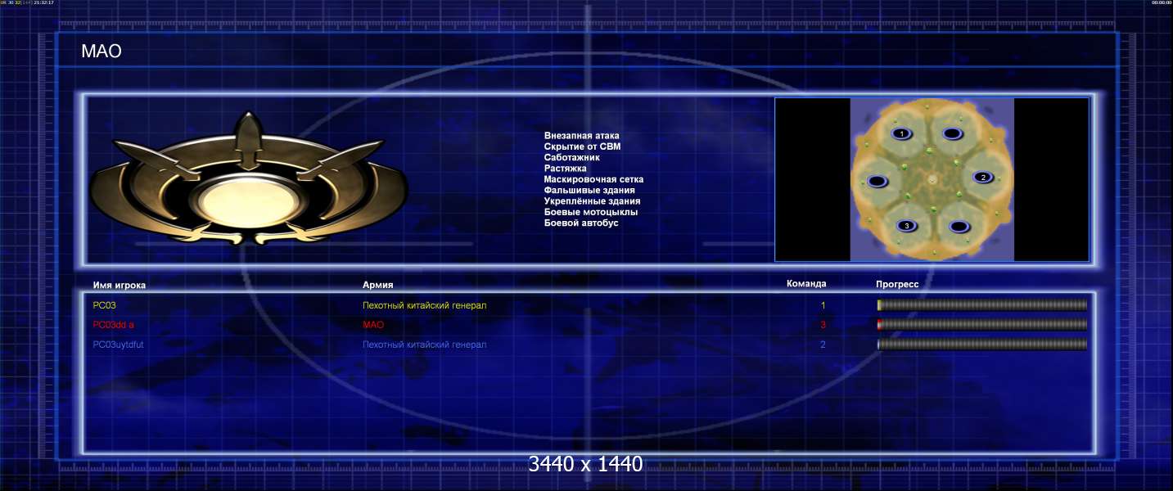Click the clock readout 21:32:17
This screenshot has height=491, width=1173.
pyautogui.click(x=44, y=2)
